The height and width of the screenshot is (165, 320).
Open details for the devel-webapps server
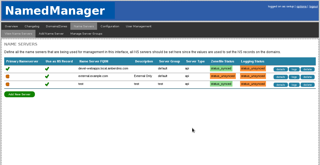coord(281,69)
